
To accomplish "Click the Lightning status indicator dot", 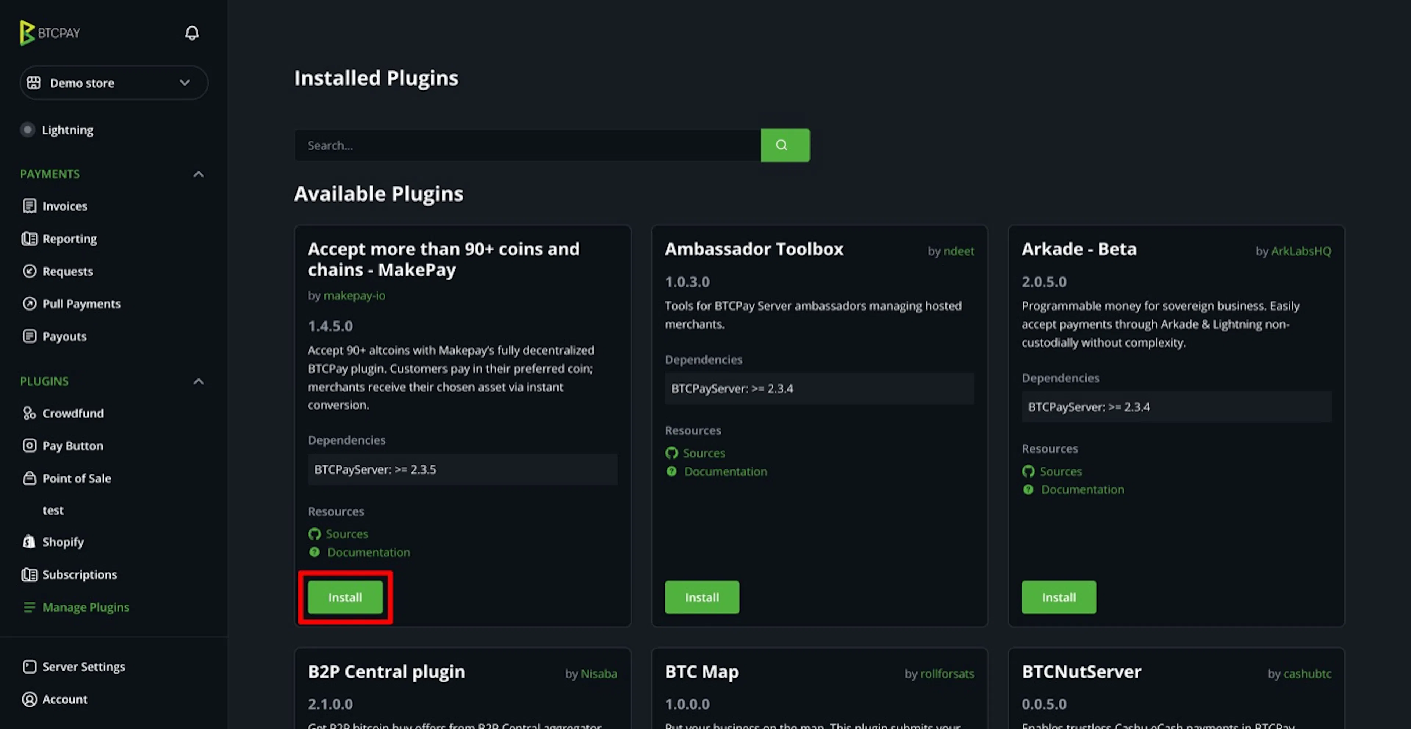I will 28,130.
